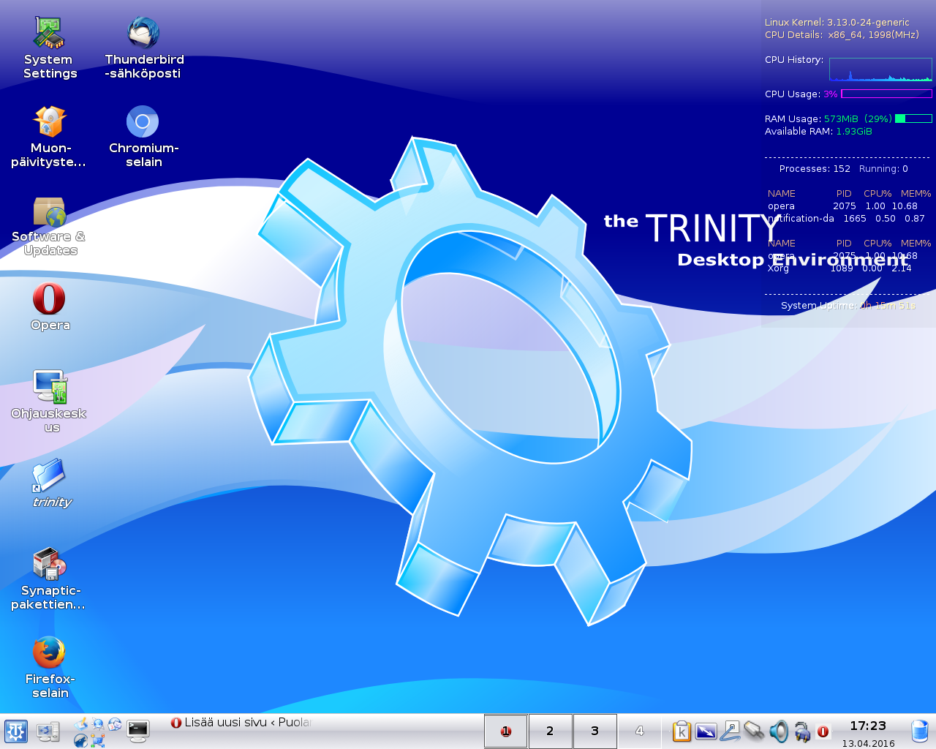Click the Linux Kernel version text
Image resolution: width=936 pixels, height=749 pixels.
[837, 23]
